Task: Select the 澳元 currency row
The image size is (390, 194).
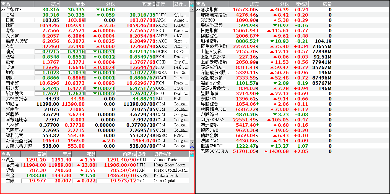Action: pos(95,52)
